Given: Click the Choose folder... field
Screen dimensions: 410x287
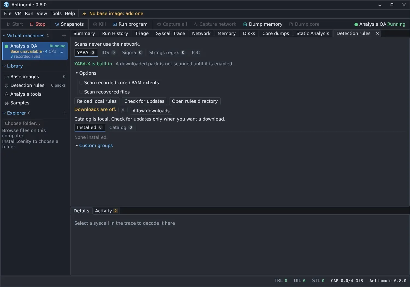Looking at the screenshot, I should [x=23, y=123].
